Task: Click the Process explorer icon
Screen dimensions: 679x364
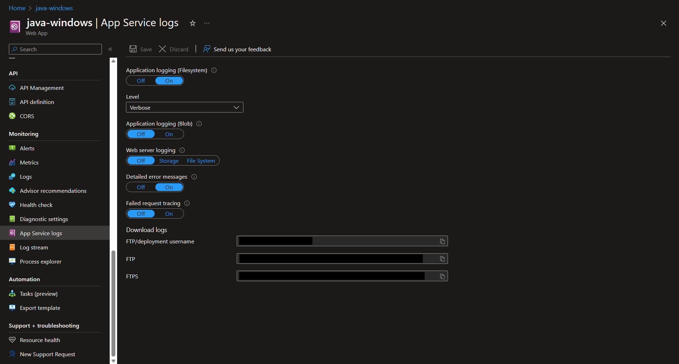Action: point(12,261)
